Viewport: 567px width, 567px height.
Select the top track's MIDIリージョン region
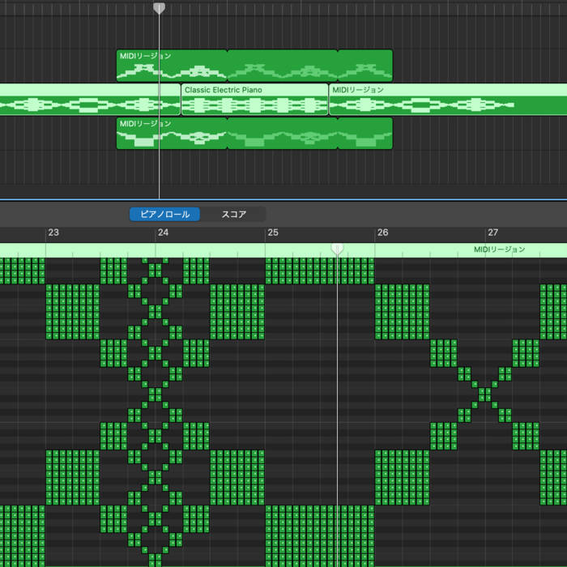click(x=172, y=66)
